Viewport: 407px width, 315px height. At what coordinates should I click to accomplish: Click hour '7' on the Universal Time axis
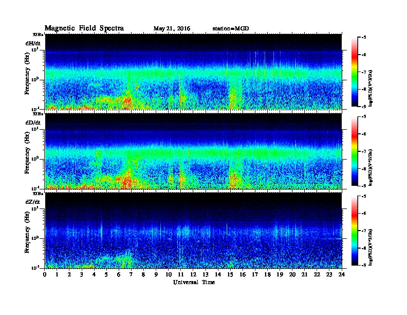(x=132, y=274)
